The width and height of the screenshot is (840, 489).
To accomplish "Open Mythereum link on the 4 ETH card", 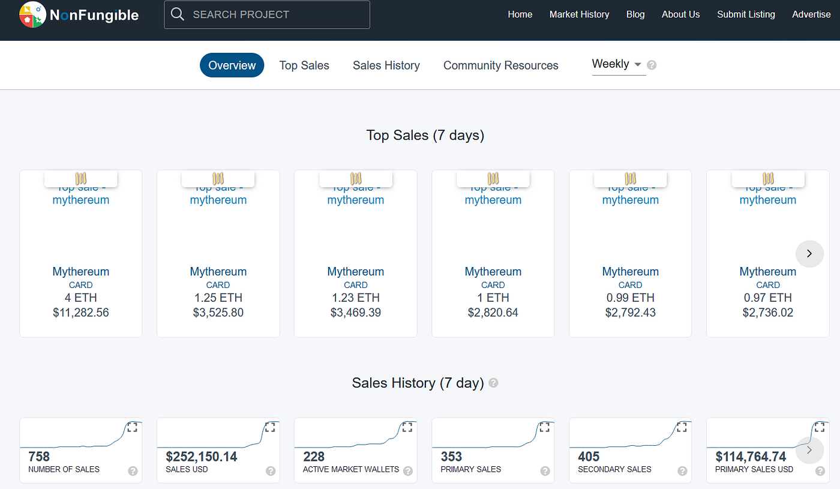I will [81, 272].
